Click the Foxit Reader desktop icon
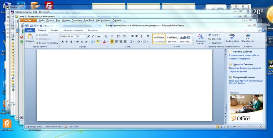Image resolution: width=273 pixels, height=138 pixels. click(x=7, y=125)
